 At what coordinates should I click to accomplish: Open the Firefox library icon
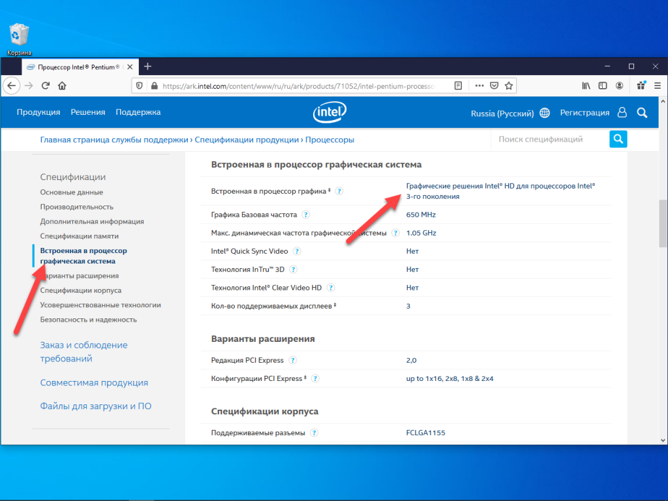coord(586,85)
